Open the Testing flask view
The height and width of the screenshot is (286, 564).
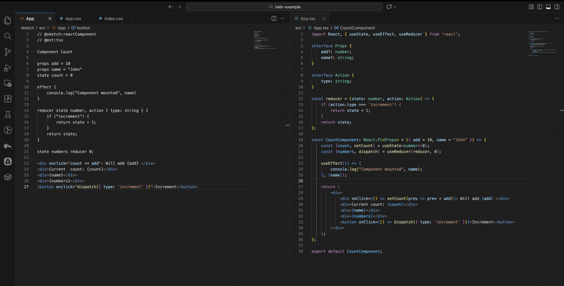point(8,114)
